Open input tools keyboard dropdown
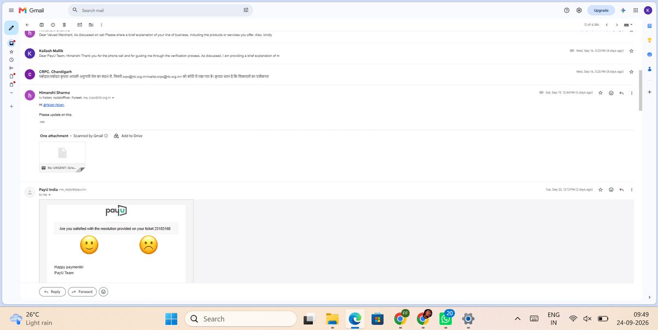This screenshot has width=658, height=330. (629, 25)
